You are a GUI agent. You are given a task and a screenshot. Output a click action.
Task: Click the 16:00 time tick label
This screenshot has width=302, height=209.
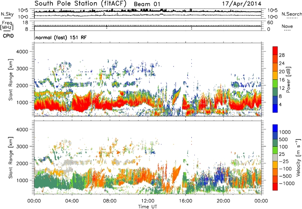coord(185,201)
